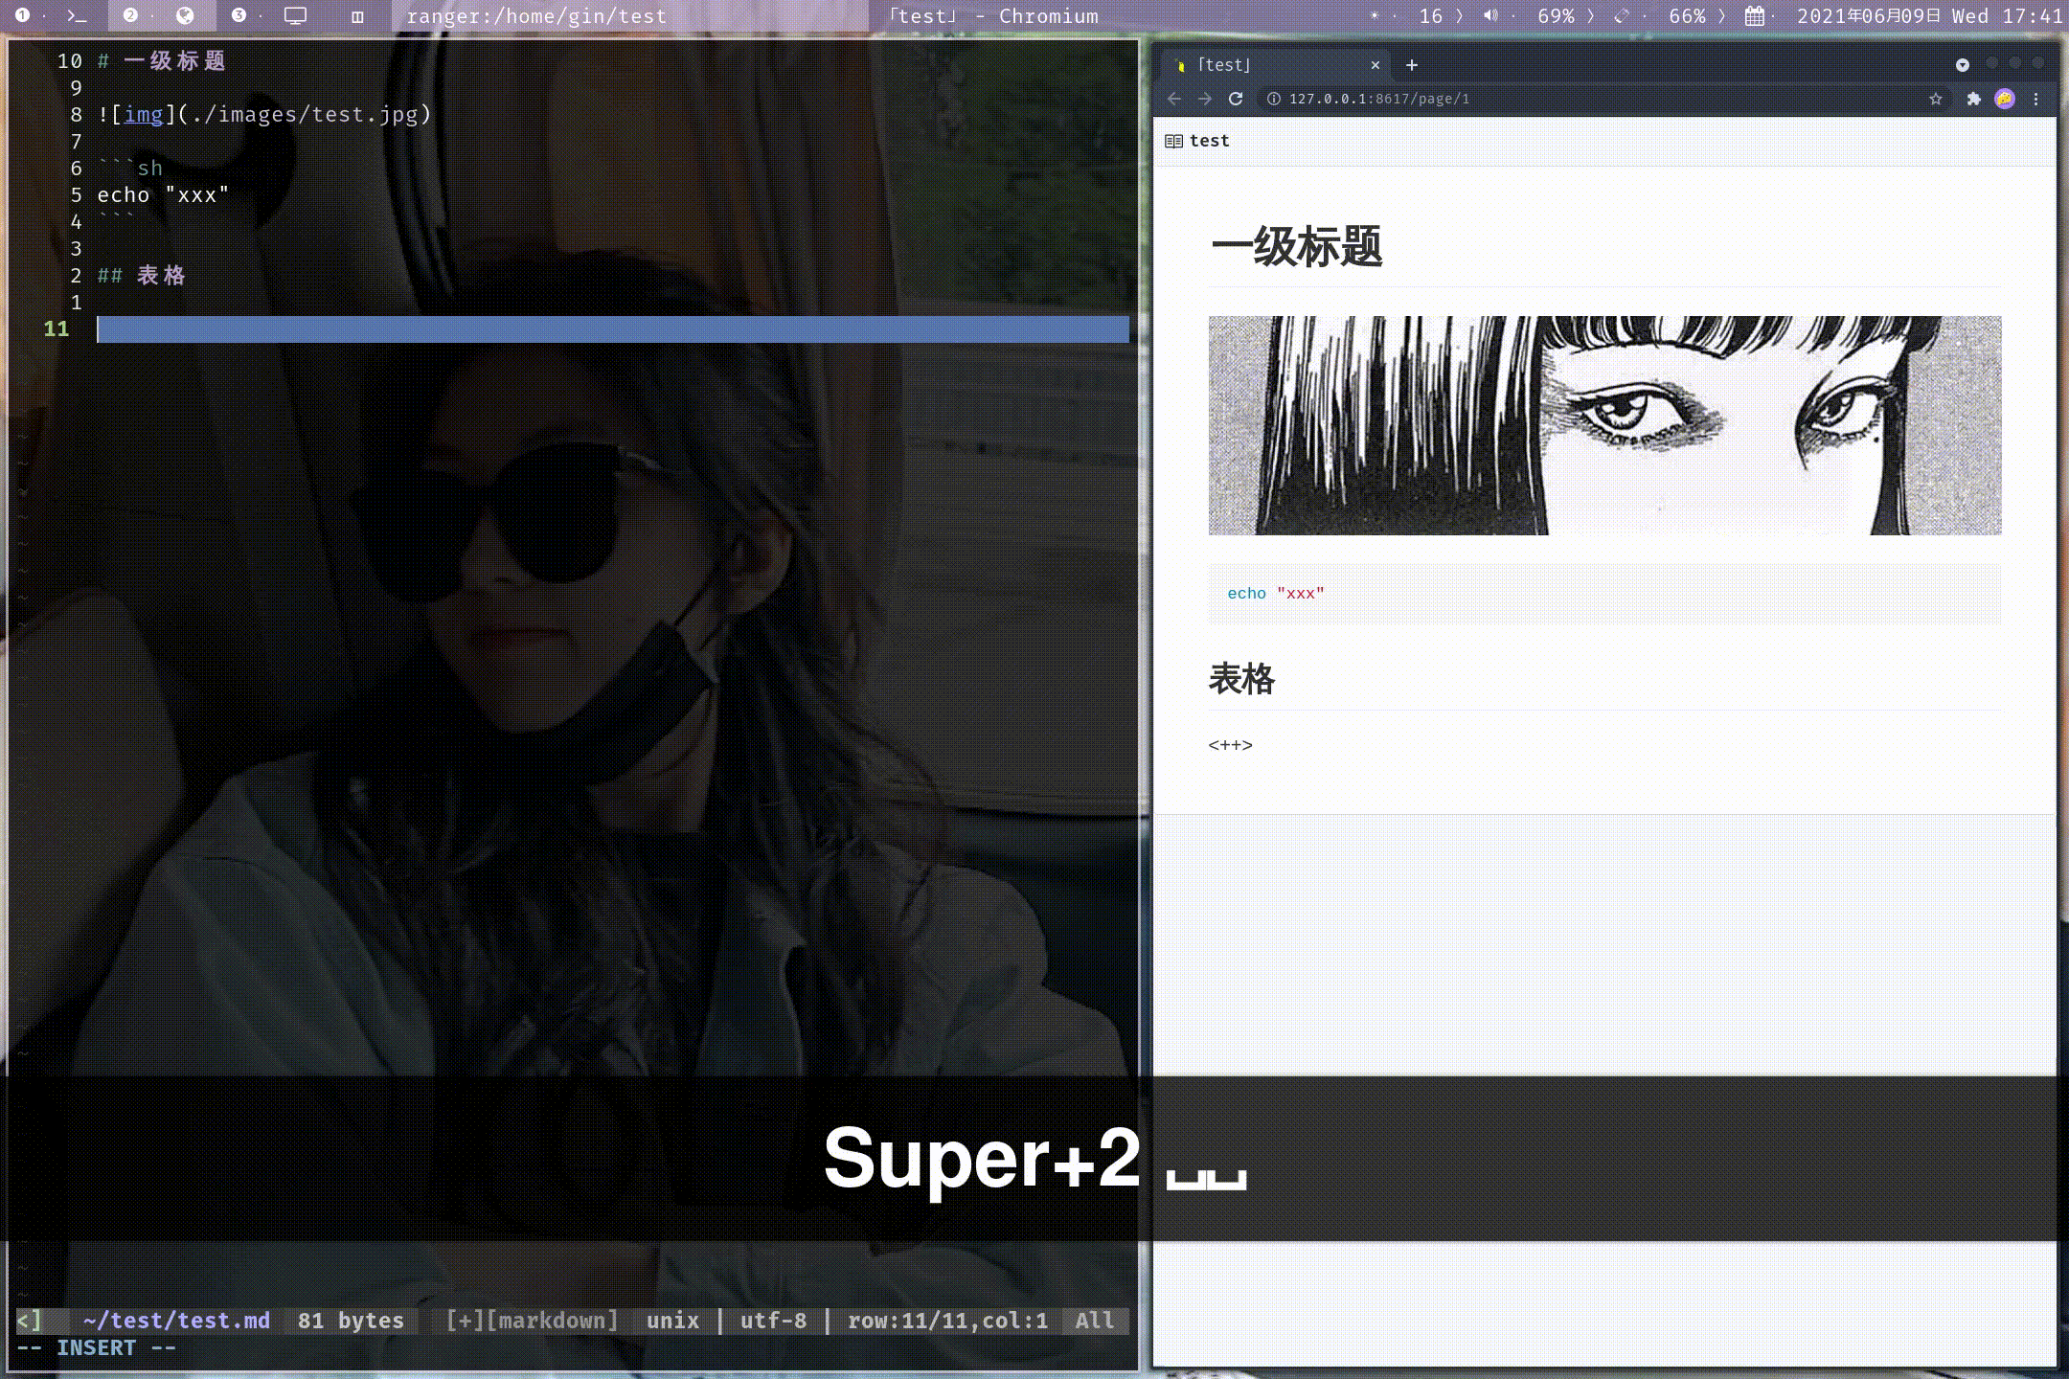Click the book icon next to test
Screen dimensions: 2069x1379
click(1173, 141)
